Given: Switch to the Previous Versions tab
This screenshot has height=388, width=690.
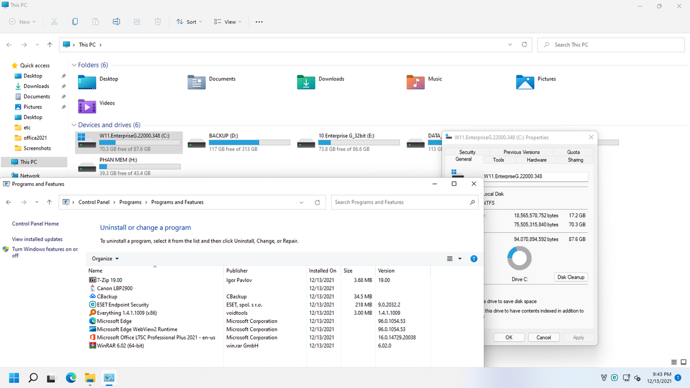Looking at the screenshot, I should point(521,152).
